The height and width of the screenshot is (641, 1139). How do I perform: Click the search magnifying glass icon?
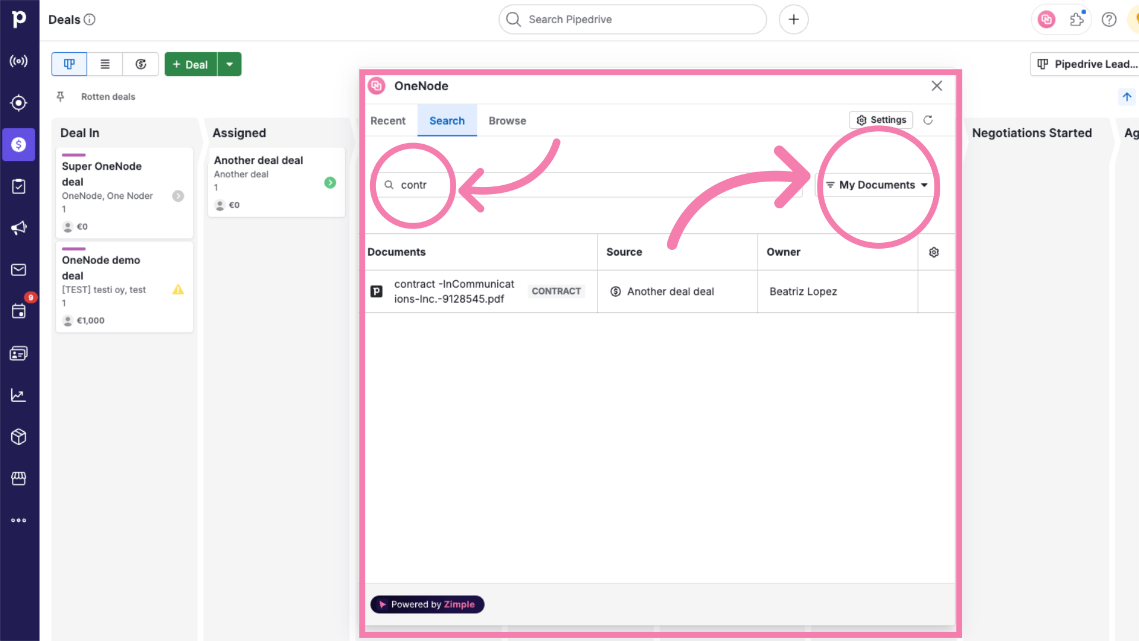click(388, 185)
